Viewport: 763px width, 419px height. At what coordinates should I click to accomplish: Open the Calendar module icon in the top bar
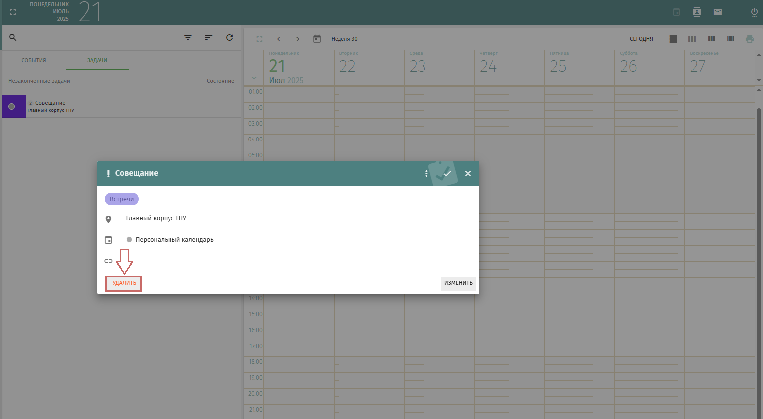click(677, 12)
